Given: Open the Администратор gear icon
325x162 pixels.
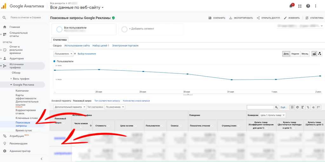Looking at the screenshot, I should tap(4, 151).
